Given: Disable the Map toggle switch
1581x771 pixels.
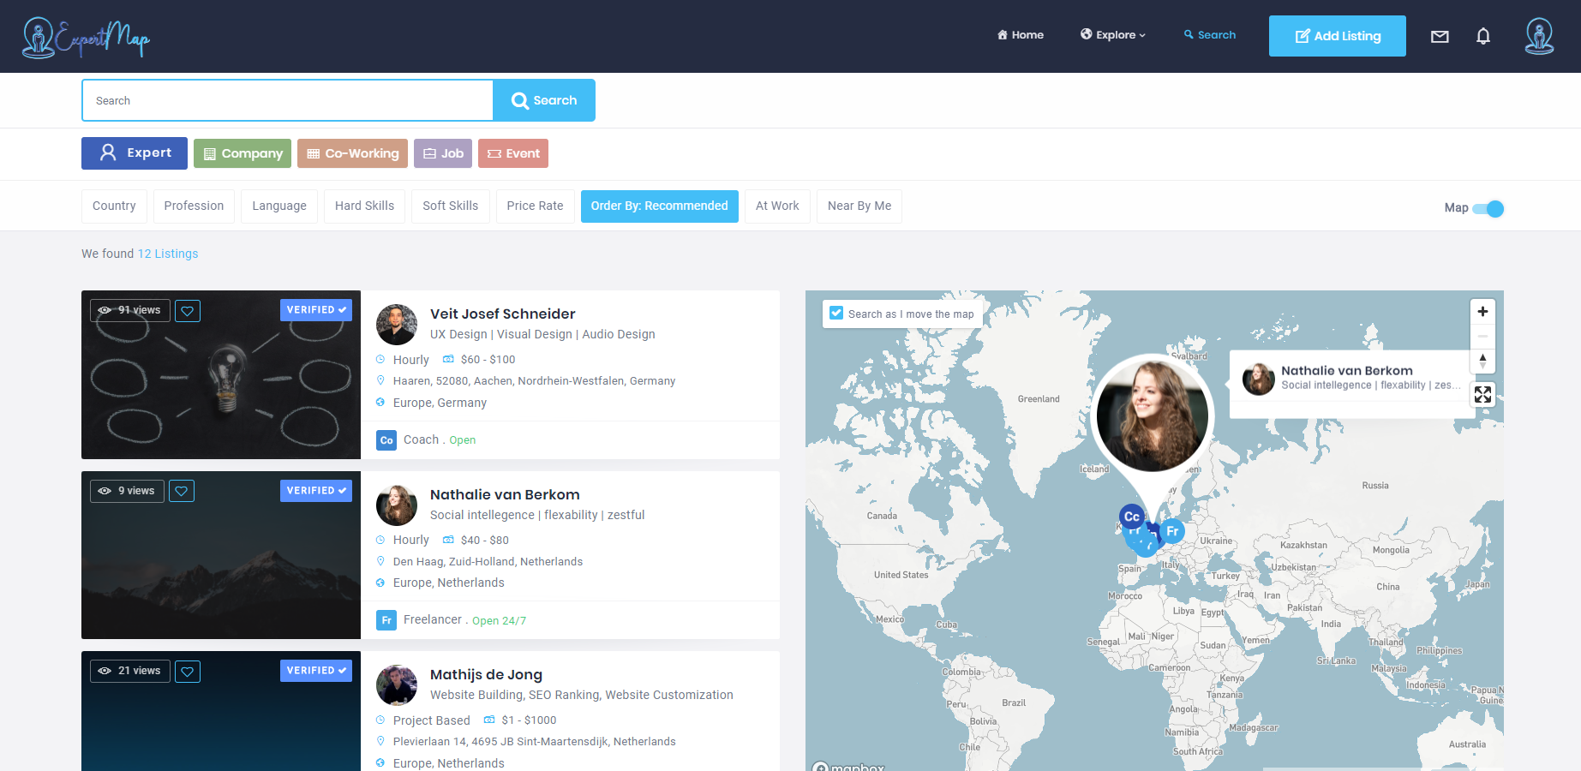Looking at the screenshot, I should pyautogui.click(x=1489, y=208).
